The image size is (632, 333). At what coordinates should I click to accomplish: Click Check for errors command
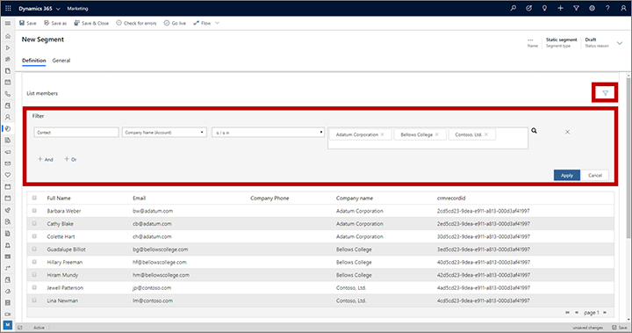(136, 23)
